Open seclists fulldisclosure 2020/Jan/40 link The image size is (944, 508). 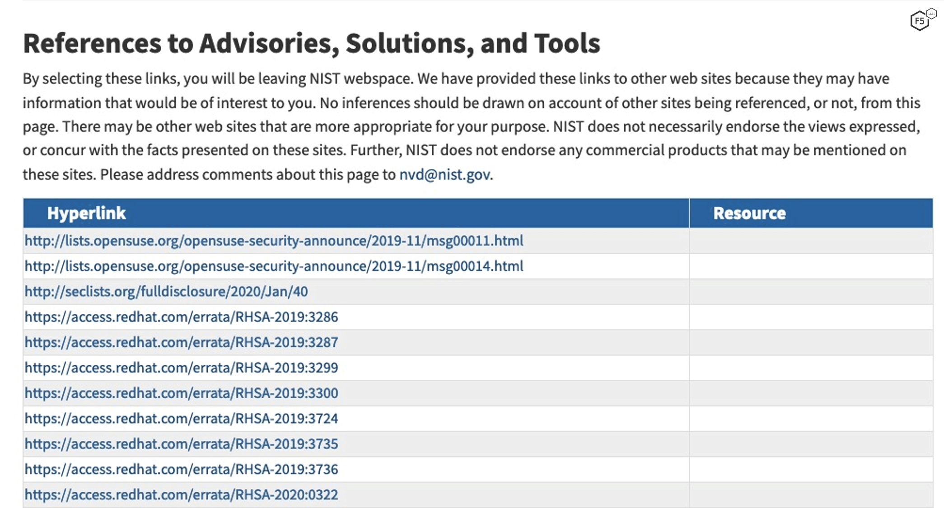point(166,291)
